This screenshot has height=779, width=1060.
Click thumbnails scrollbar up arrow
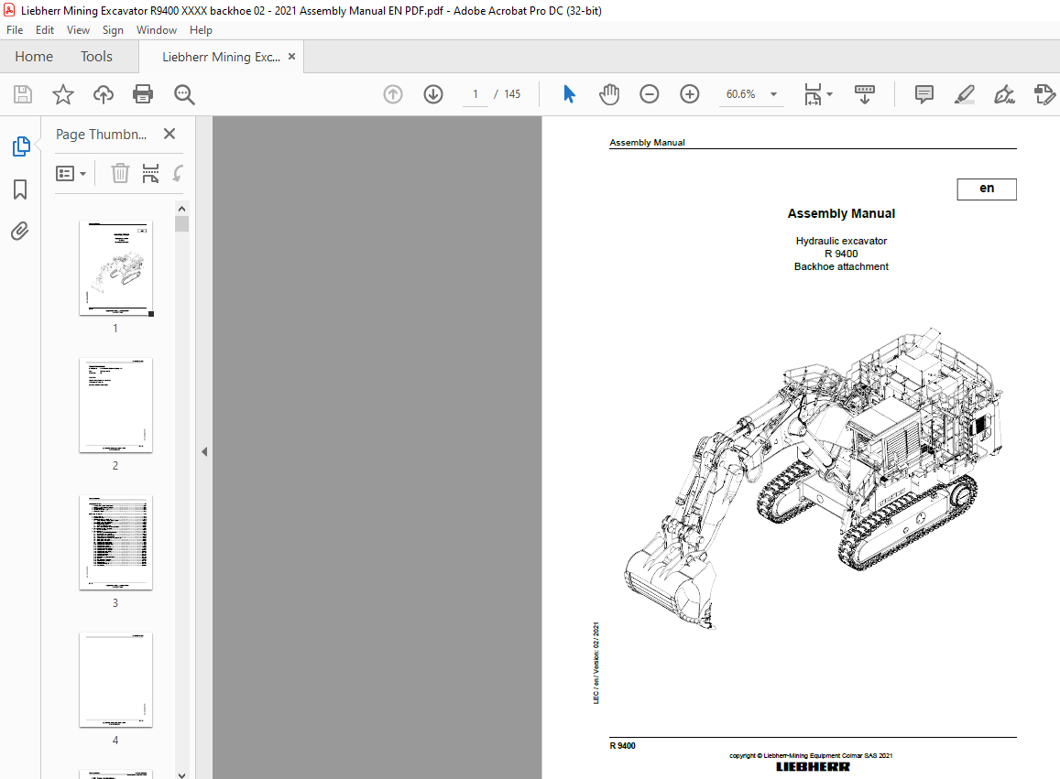tap(181, 209)
